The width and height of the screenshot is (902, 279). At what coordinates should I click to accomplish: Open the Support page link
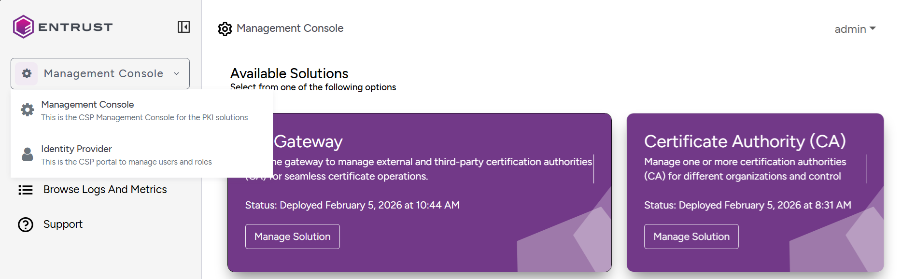(x=63, y=224)
